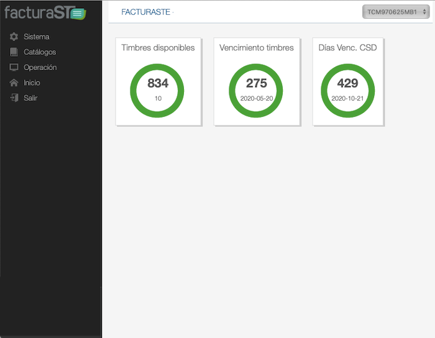Click the monitor icon beside Operación

point(14,67)
